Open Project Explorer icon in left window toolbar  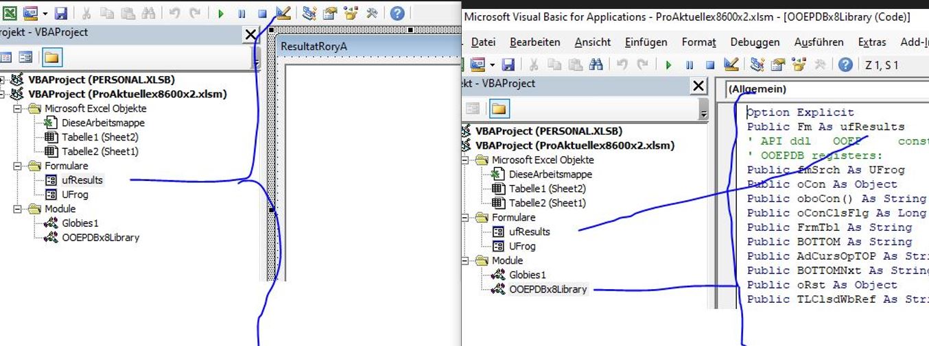(x=309, y=13)
